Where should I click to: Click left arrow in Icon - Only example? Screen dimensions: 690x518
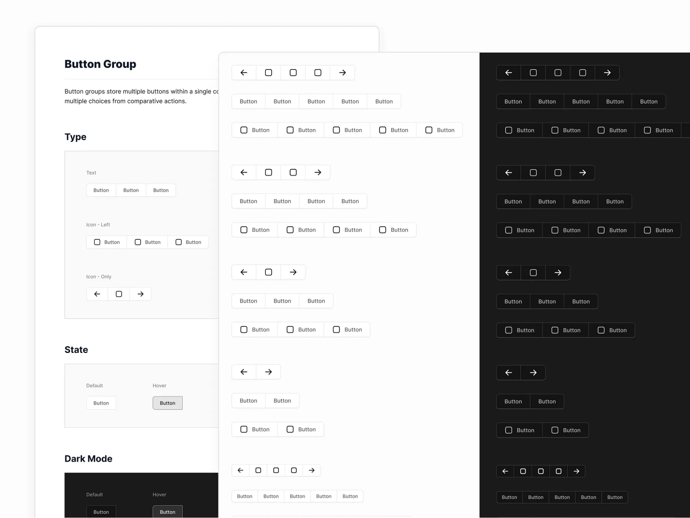[x=97, y=294]
